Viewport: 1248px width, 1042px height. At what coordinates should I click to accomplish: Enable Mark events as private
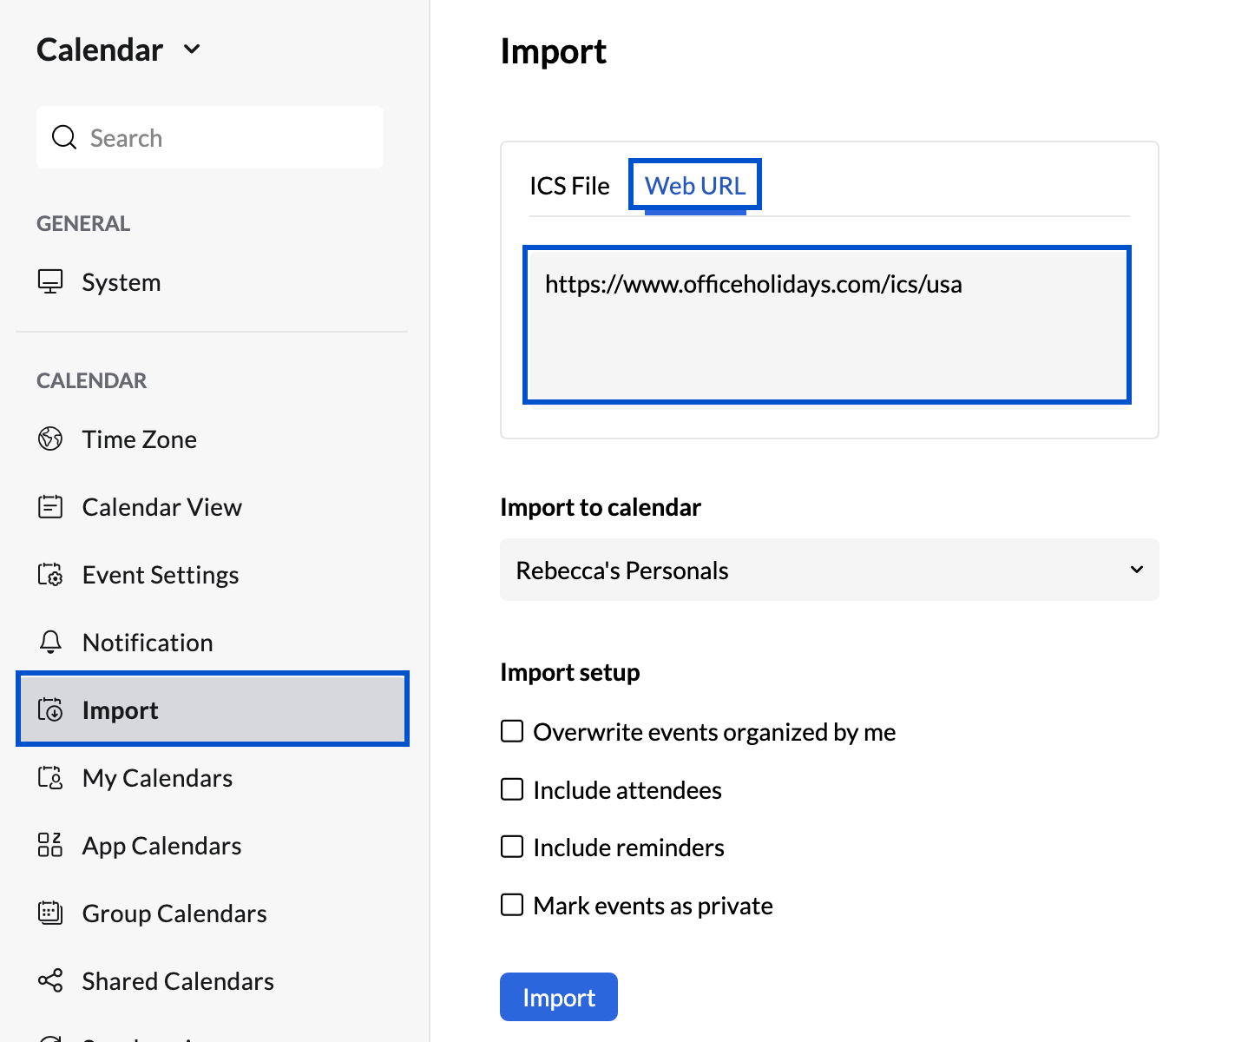click(x=512, y=905)
